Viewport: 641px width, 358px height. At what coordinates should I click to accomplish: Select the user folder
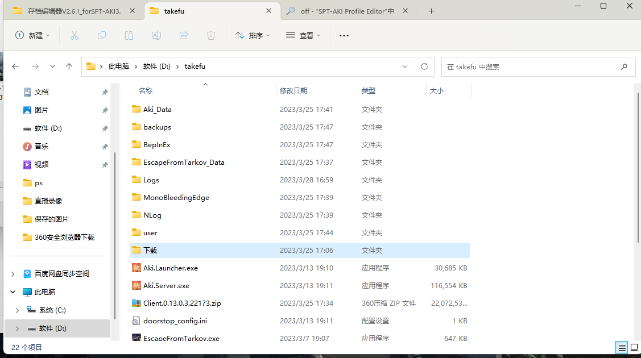[300, 232]
